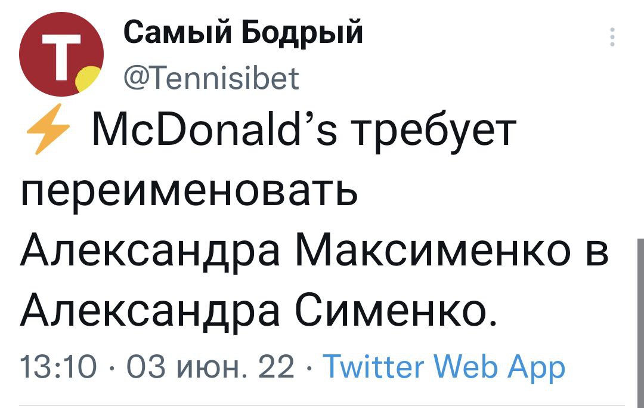Click the divider line below the timestamp
Screen dimensions: 644x408
point(322,405)
